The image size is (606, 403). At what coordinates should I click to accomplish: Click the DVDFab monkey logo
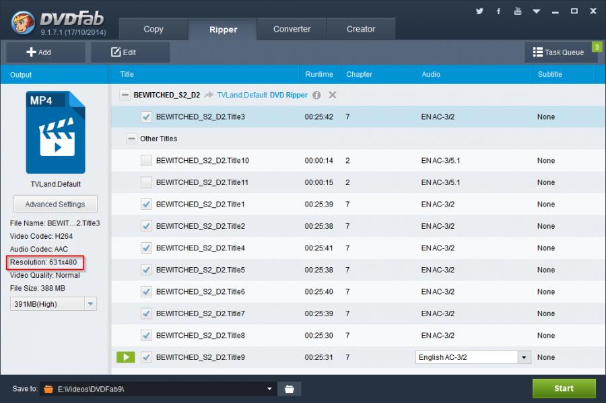[23, 22]
